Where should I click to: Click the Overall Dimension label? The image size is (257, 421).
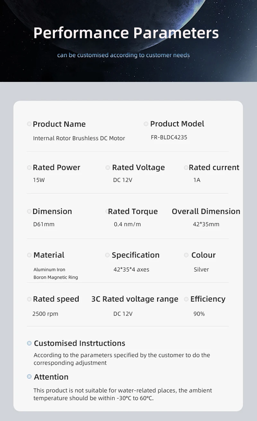(206, 211)
